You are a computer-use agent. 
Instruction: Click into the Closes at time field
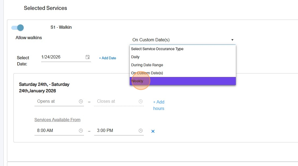tap(116, 101)
